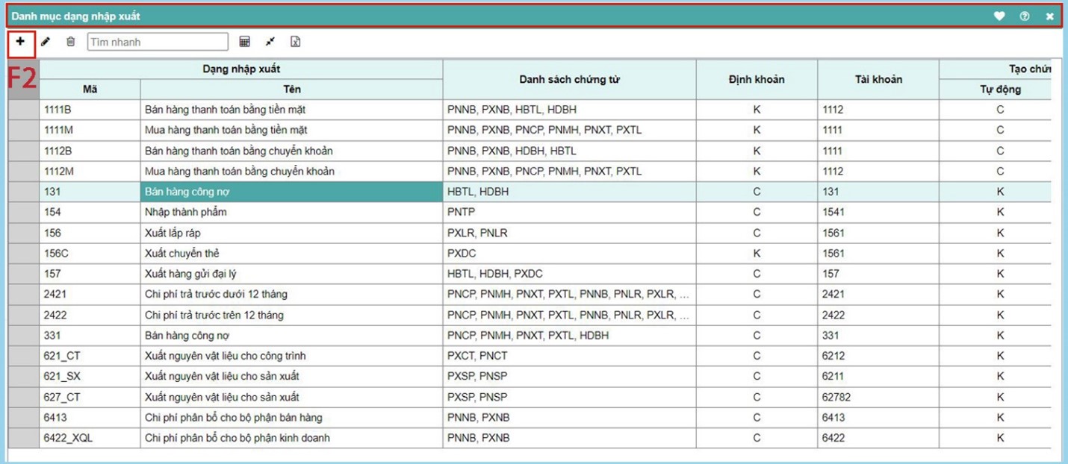The height and width of the screenshot is (464, 1068).
Task: Close the Danh mục dạng nhập xuất window
Action: click(1049, 16)
